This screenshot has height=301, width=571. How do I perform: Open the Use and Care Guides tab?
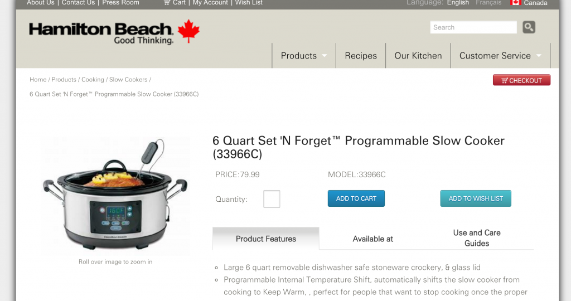click(x=477, y=238)
